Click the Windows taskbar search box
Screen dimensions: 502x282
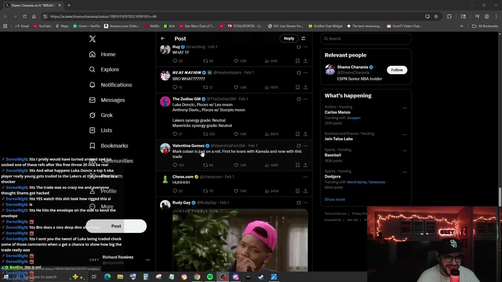point(39,277)
